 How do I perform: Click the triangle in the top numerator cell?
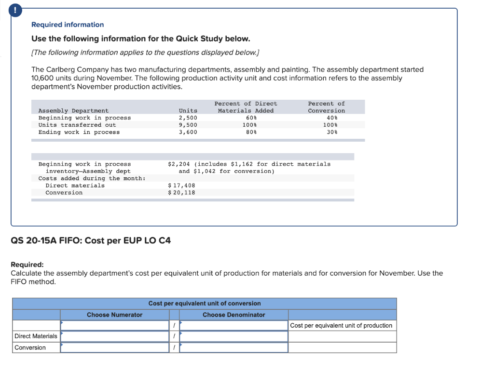coord(62,323)
